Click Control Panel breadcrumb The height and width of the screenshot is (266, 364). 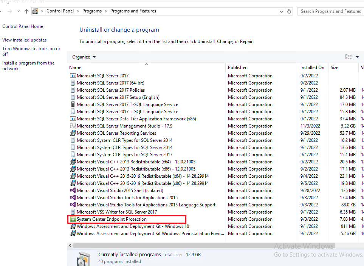(60, 11)
